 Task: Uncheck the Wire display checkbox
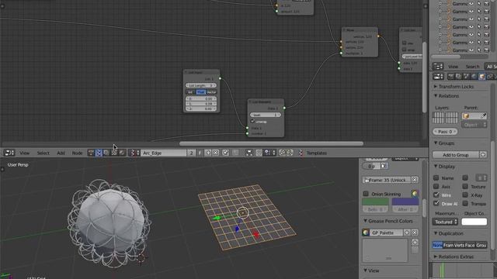[x=436, y=195]
